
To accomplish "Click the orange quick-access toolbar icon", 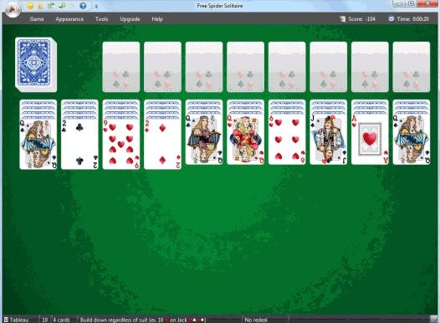I will click(40, 6).
